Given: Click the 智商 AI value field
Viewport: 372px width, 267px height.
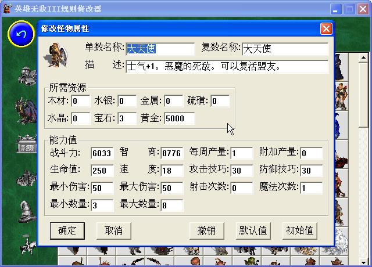Looking at the screenshot, I should coord(172,153).
